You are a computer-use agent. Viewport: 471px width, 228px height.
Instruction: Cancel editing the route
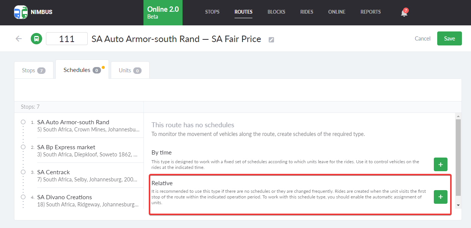point(422,39)
